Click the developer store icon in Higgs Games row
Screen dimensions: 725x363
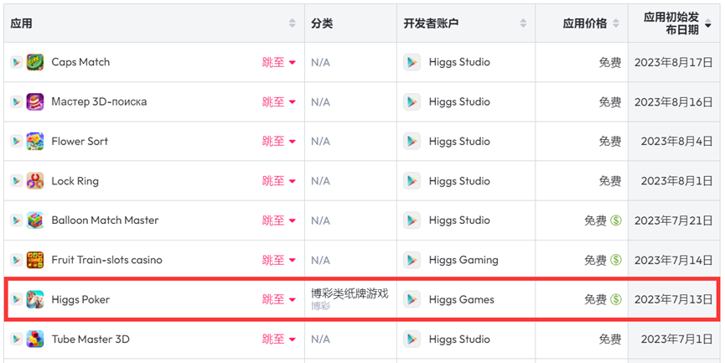point(412,299)
